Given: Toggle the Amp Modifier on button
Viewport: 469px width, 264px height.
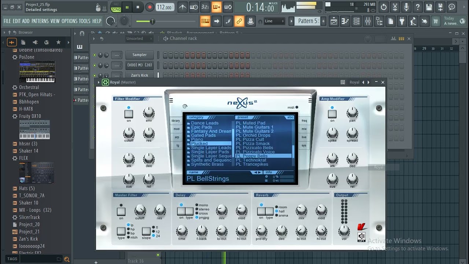Looking at the screenshot, I should pos(332,114).
